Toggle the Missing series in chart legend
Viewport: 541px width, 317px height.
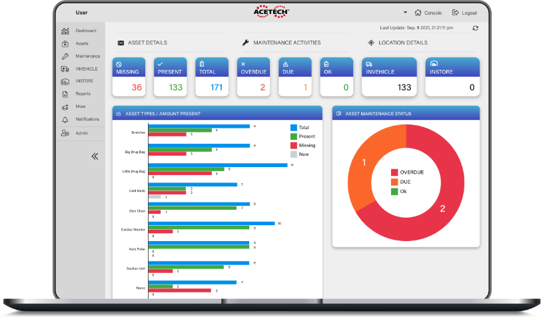[303, 146]
